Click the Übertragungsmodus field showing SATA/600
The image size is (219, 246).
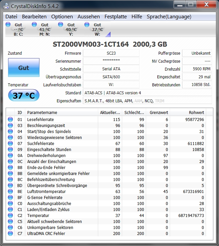[x=111, y=77]
